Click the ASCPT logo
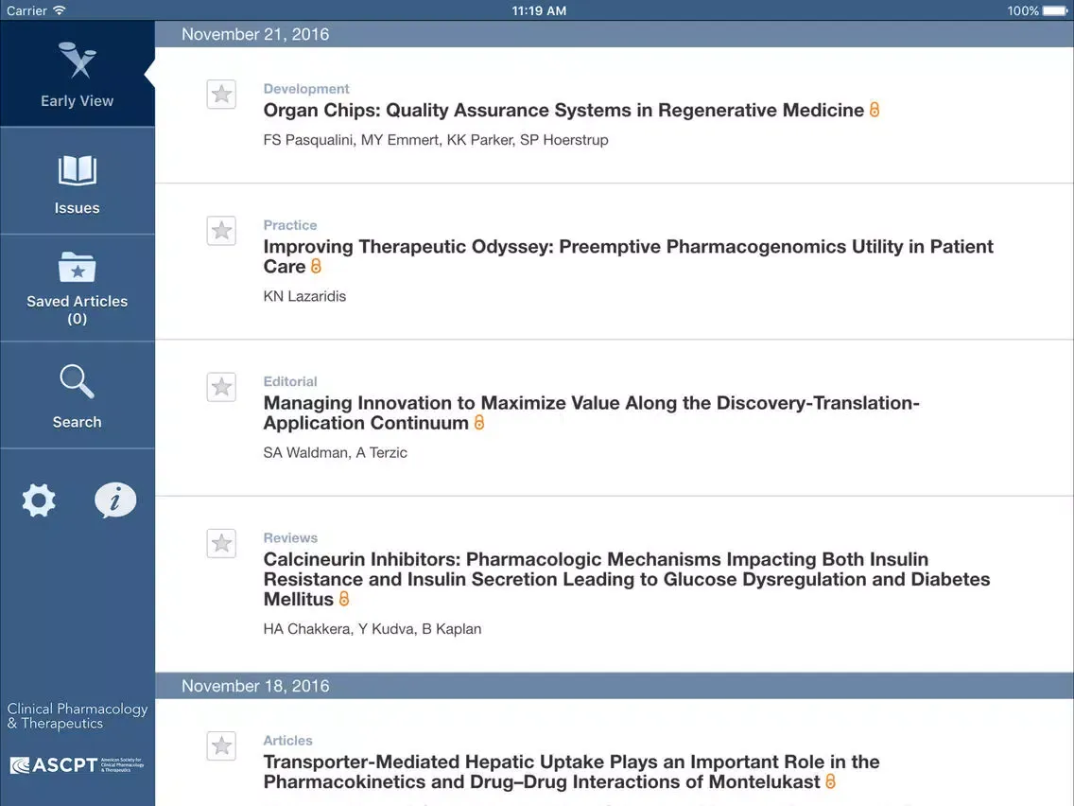This screenshot has height=806, width=1074. 77,764
